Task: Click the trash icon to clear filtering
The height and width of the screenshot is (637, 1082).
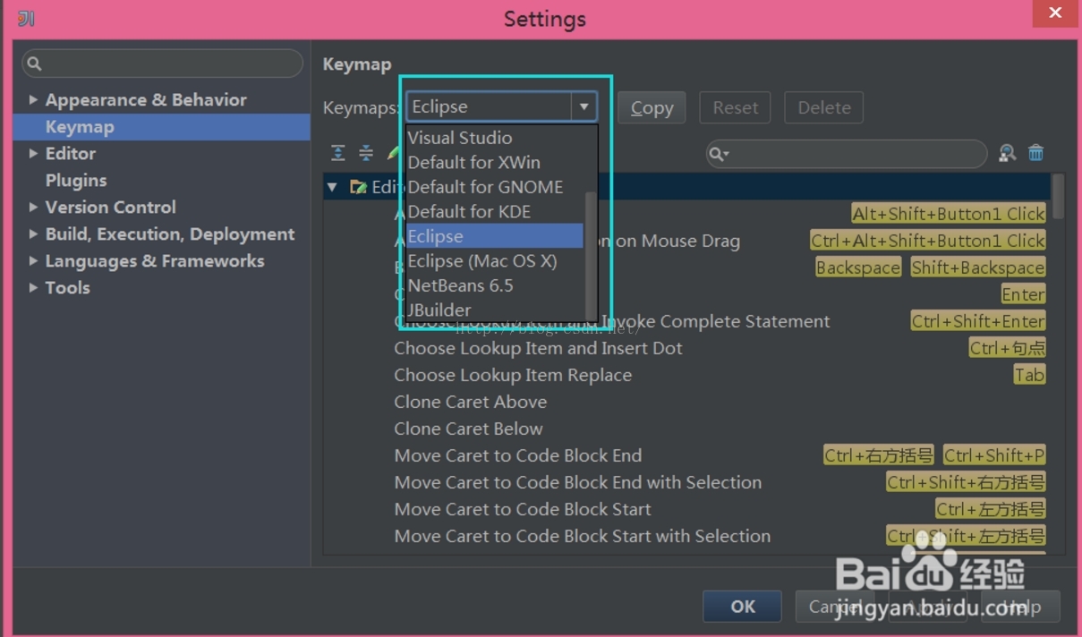Action: pos(1035,153)
